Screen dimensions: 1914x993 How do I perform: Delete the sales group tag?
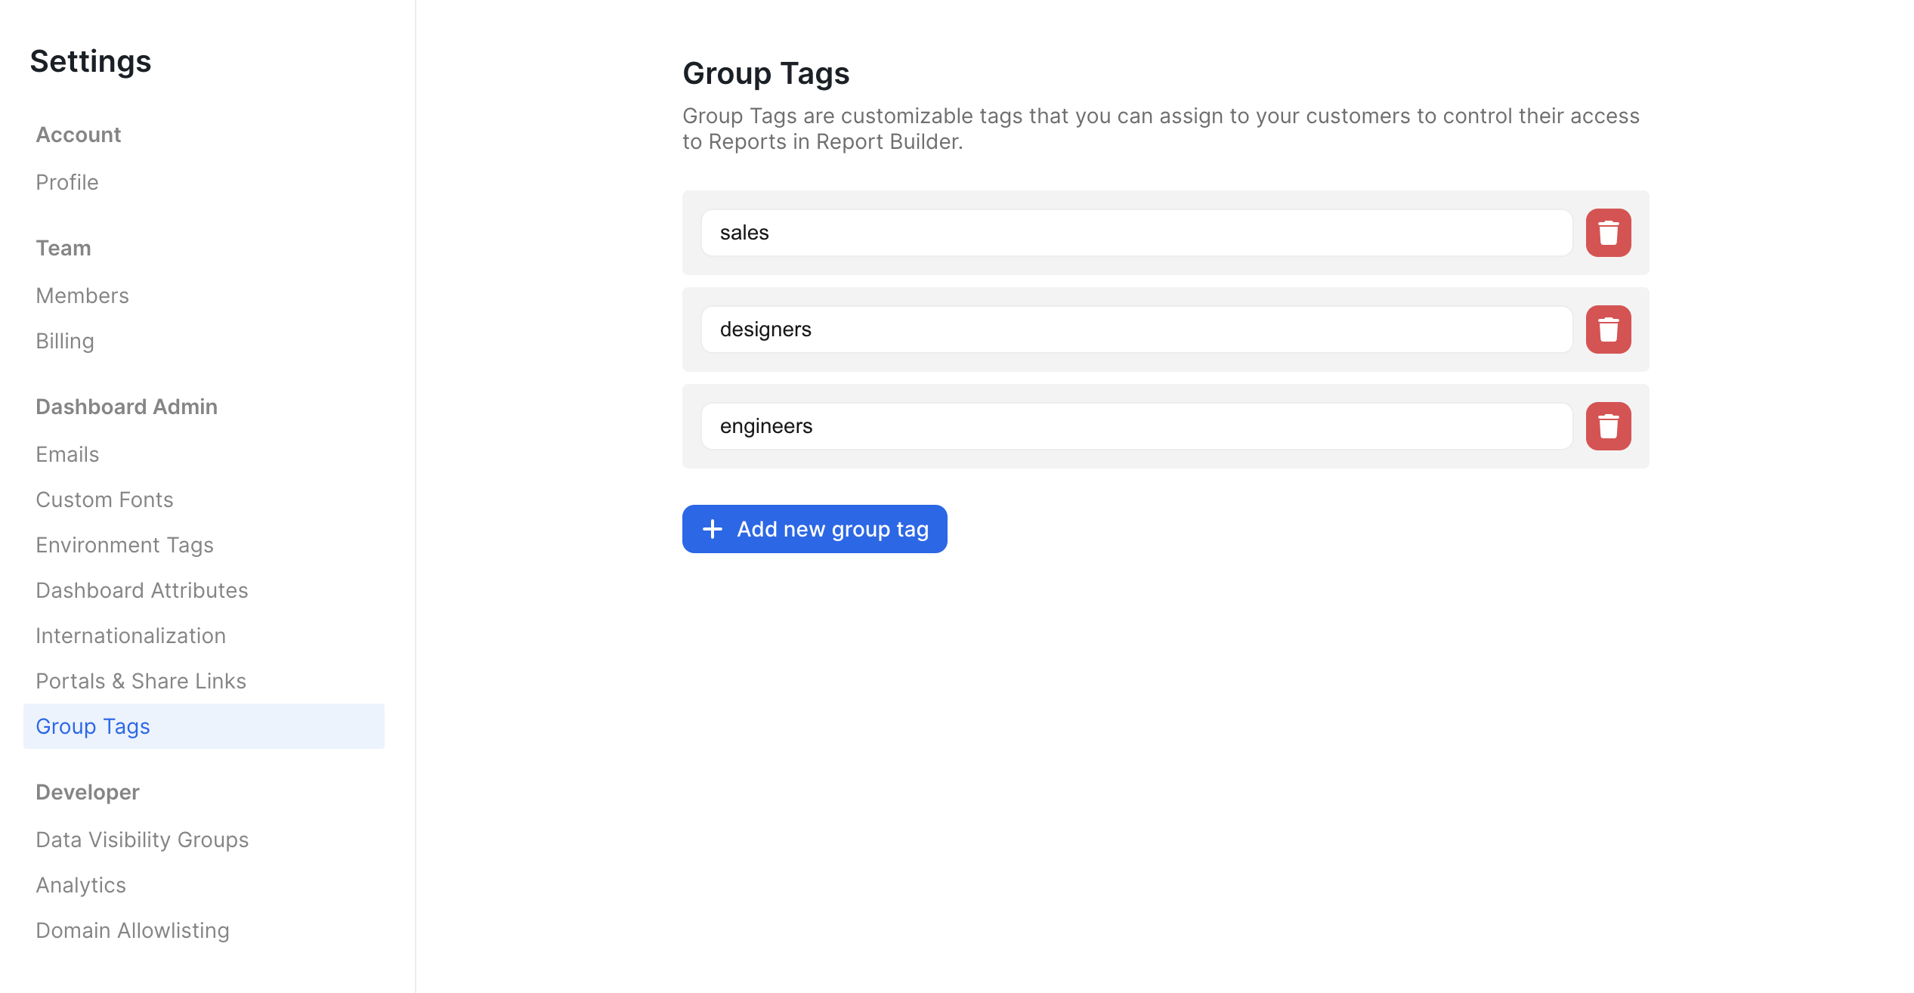(x=1607, y=233)
